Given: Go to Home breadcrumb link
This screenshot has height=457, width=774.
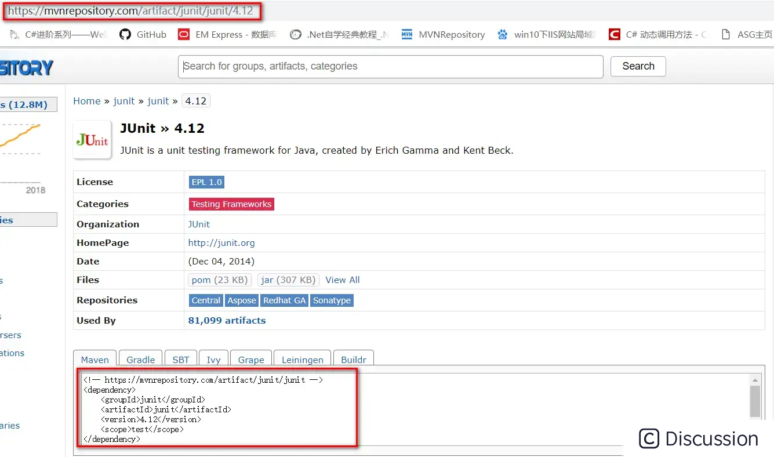Looking at the screenshot, I should pos(87,101).
